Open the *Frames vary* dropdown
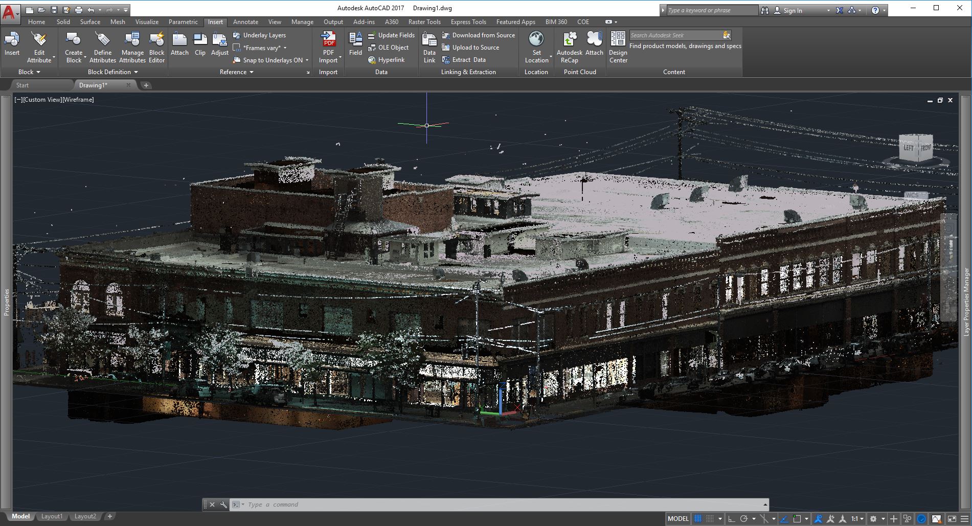The width and height of the screenshot is (972, 526). (x=260, y=48)
